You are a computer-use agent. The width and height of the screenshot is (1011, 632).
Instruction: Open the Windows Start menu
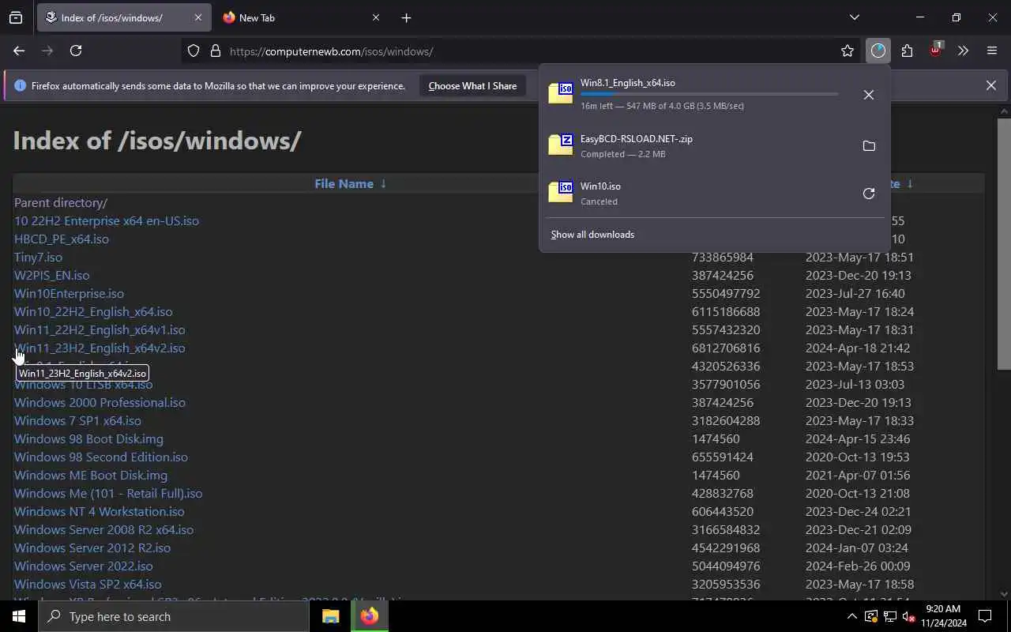[19, 616]
